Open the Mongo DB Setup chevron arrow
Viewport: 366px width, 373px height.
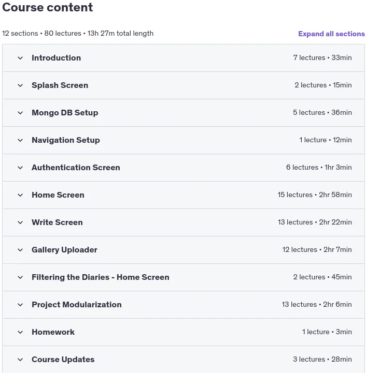click(20, 113)
